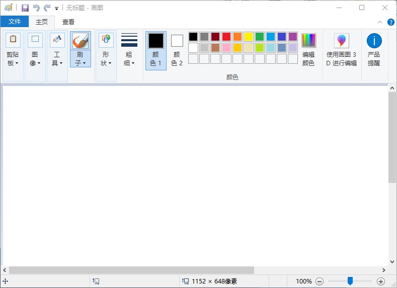Open the Paint help question mark icon
Screen dimensions: 397x288
click(x=390, y=22)
